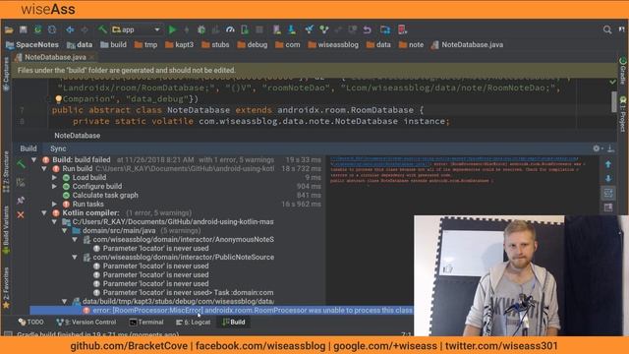
Task: Open Build panel gear settings
Action: pos(597,148)
